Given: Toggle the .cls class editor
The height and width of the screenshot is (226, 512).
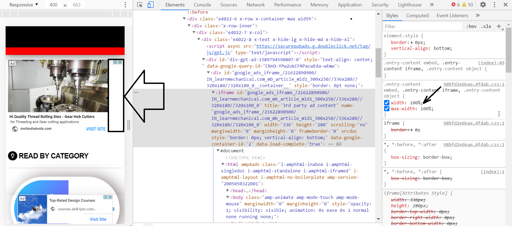Looking at the screenshot, I should 486,26.
